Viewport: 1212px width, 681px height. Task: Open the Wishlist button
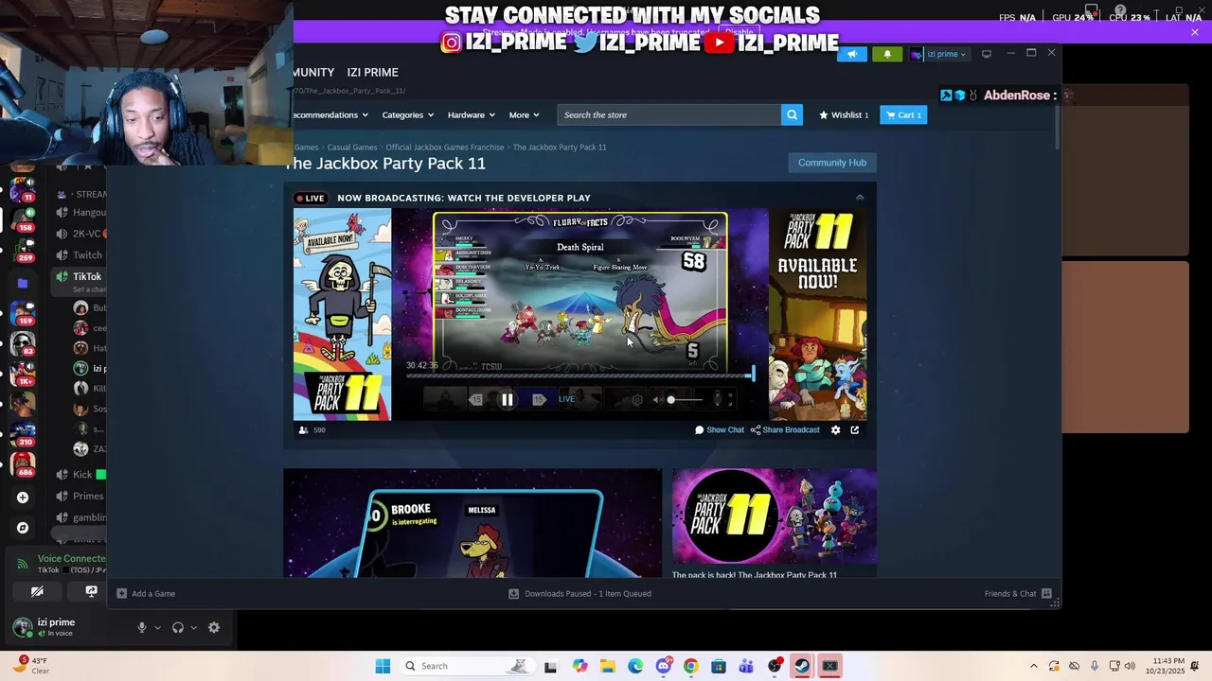(844, 115)
